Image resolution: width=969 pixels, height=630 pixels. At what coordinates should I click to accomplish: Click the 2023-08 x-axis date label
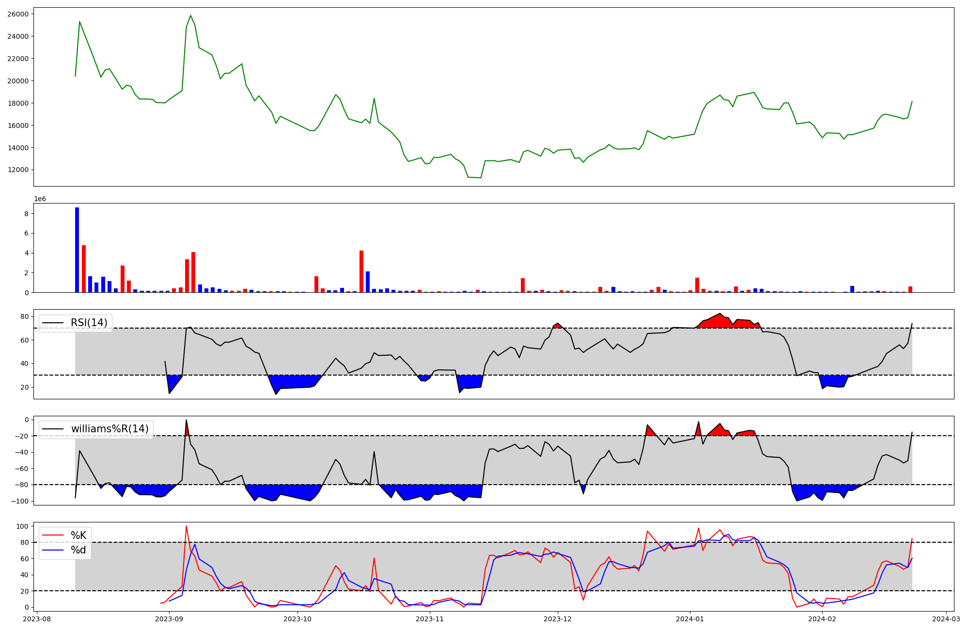pyautogui.click(x=37, y=619)
